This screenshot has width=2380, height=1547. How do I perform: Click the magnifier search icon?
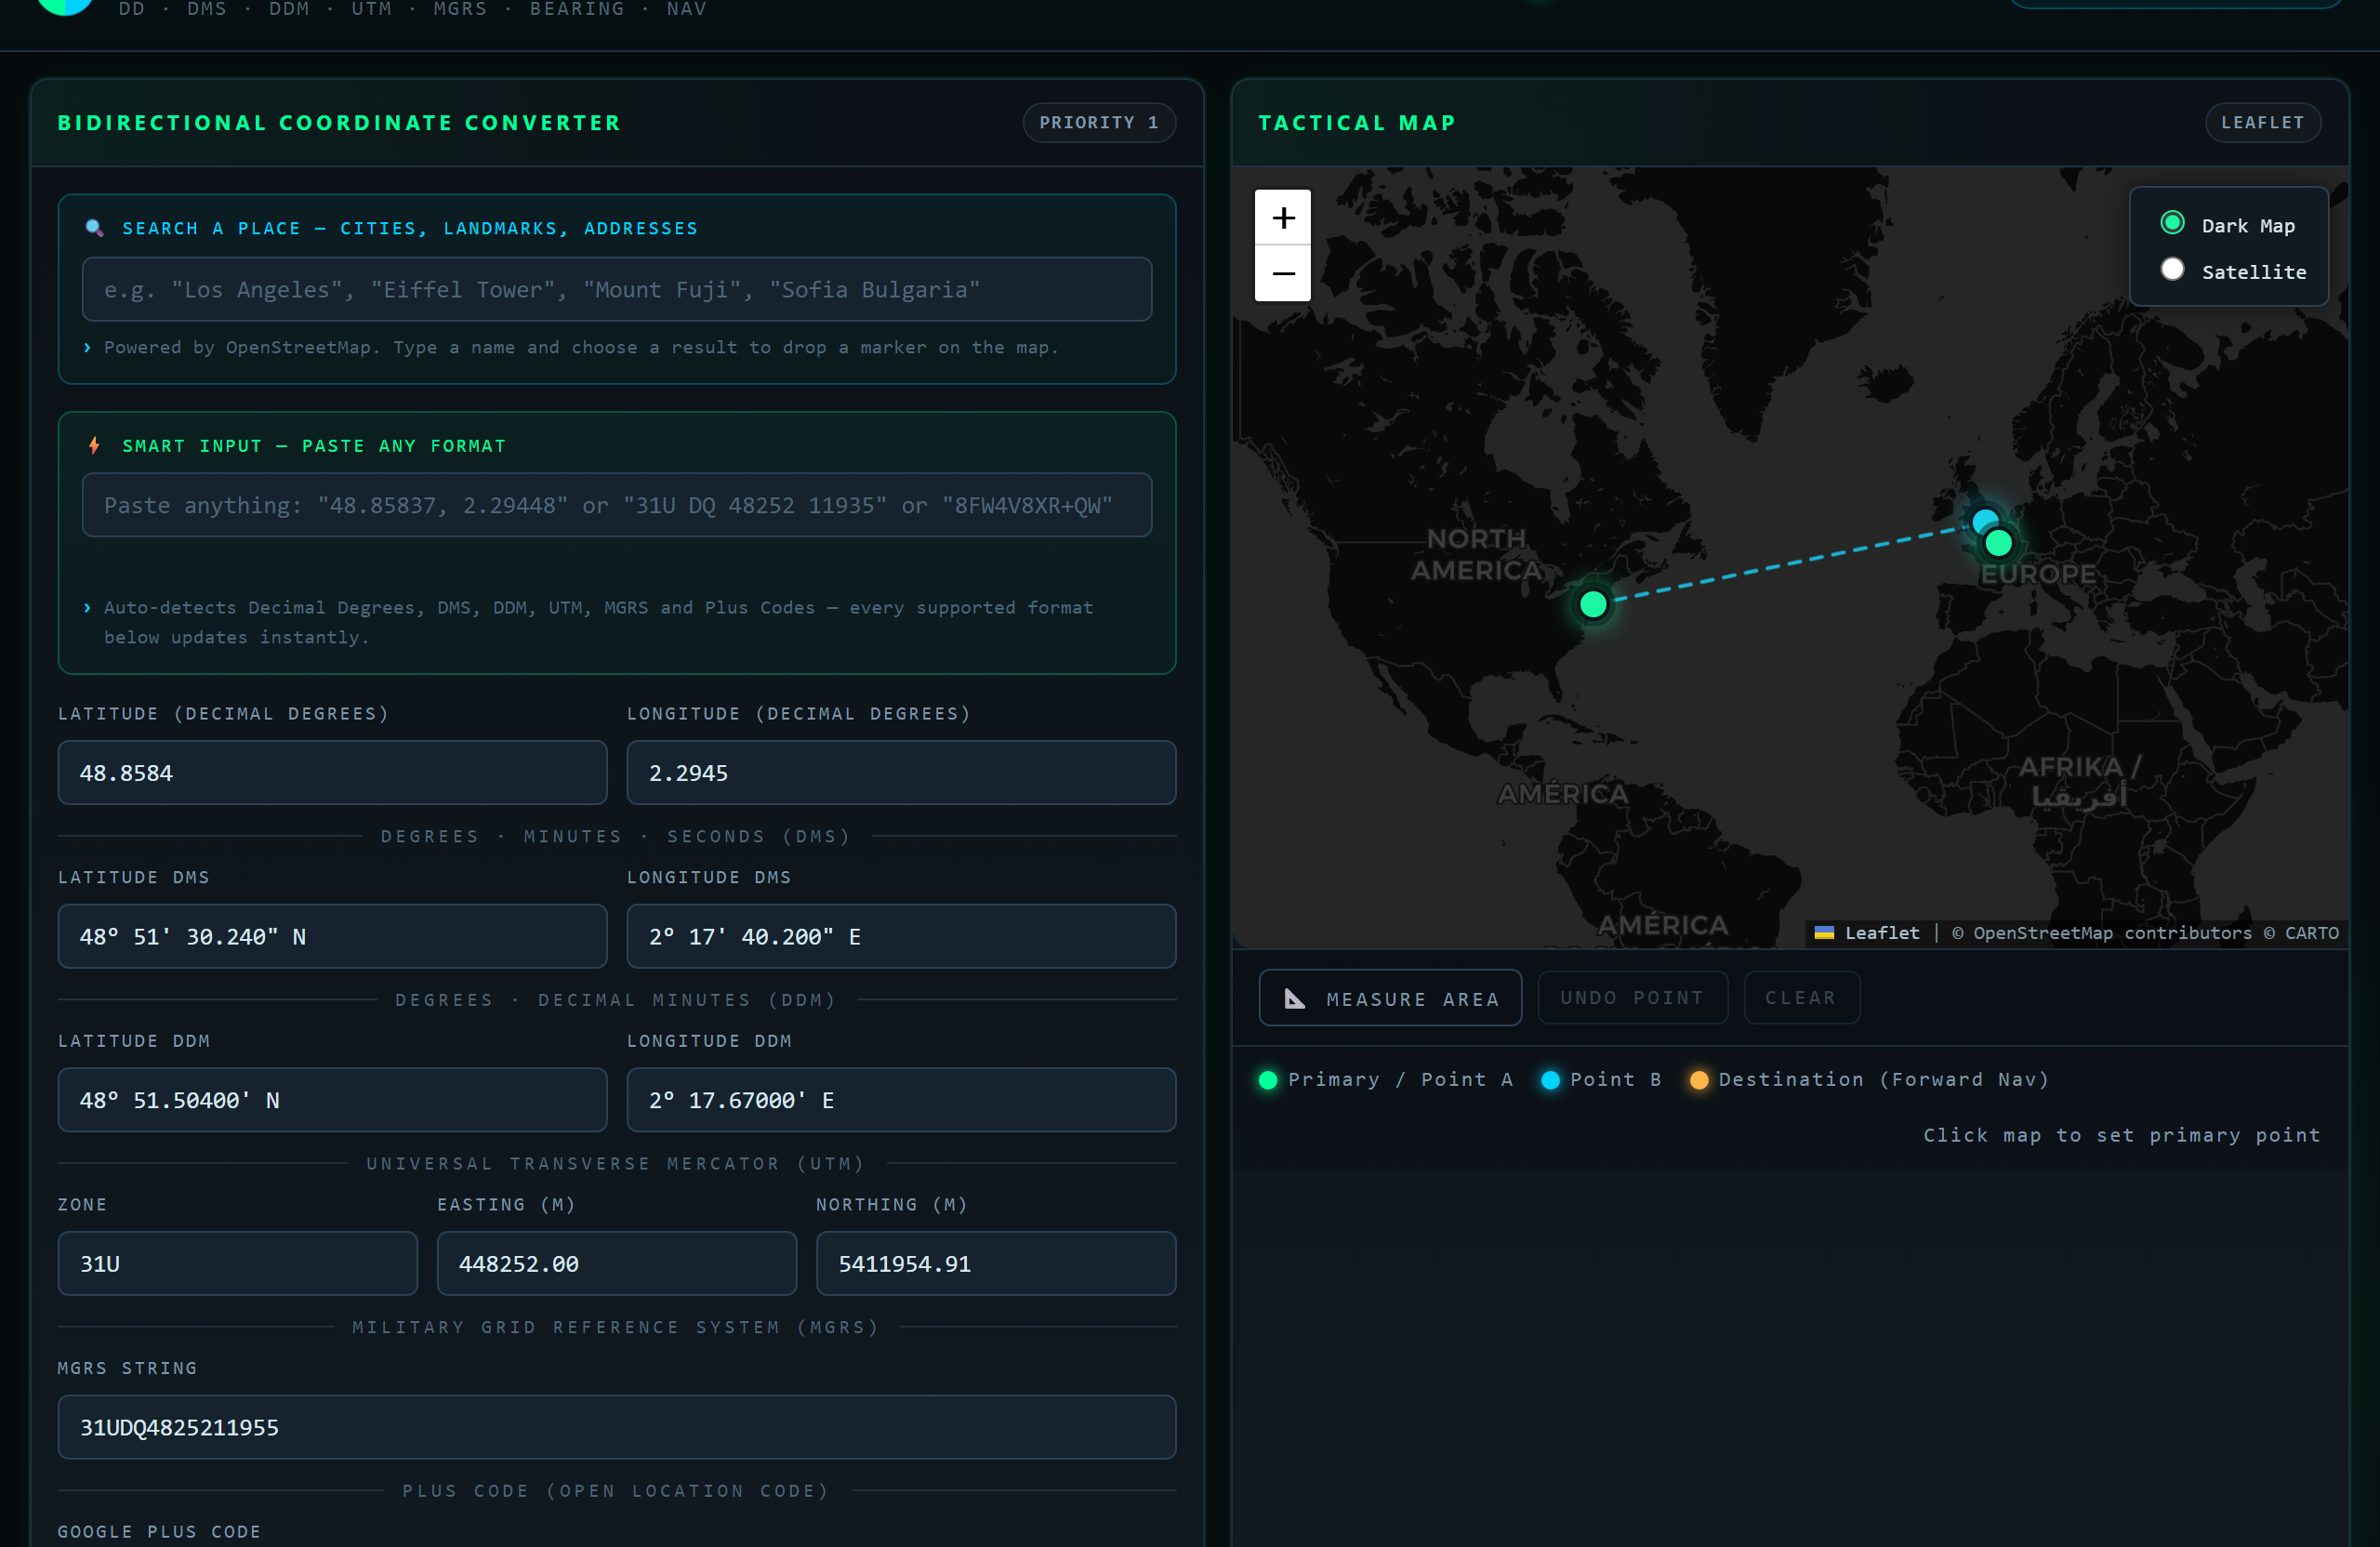(x=94, y=228)
